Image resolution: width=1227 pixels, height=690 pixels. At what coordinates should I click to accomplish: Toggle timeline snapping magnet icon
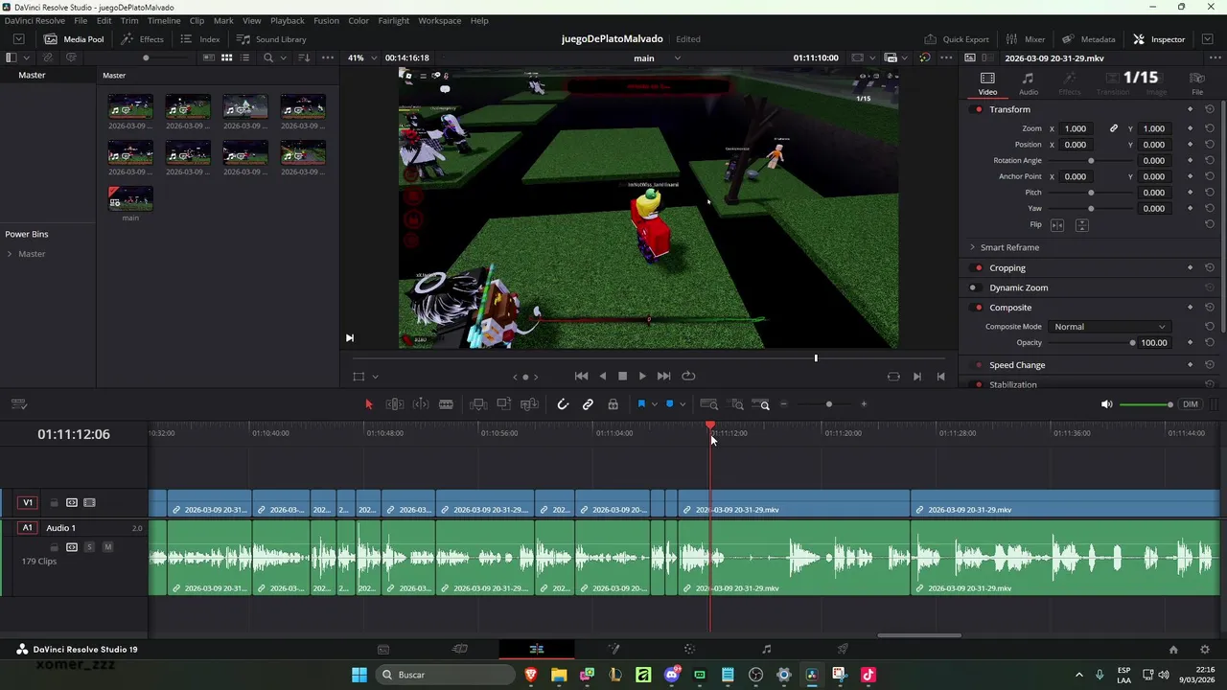point(563,404)
